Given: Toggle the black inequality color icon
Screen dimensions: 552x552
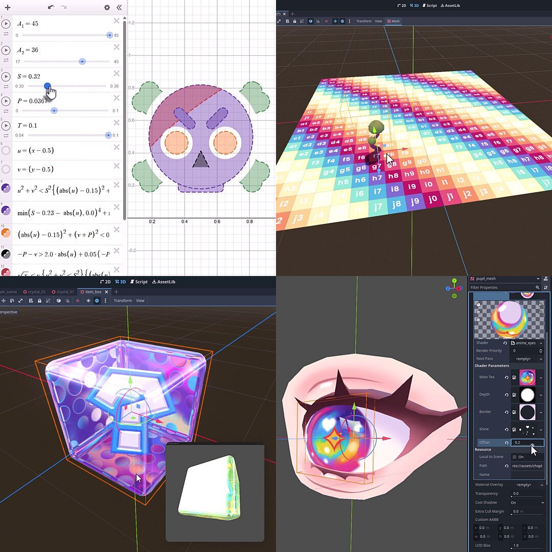Looking at the screenshot, I should coord(6,254).
